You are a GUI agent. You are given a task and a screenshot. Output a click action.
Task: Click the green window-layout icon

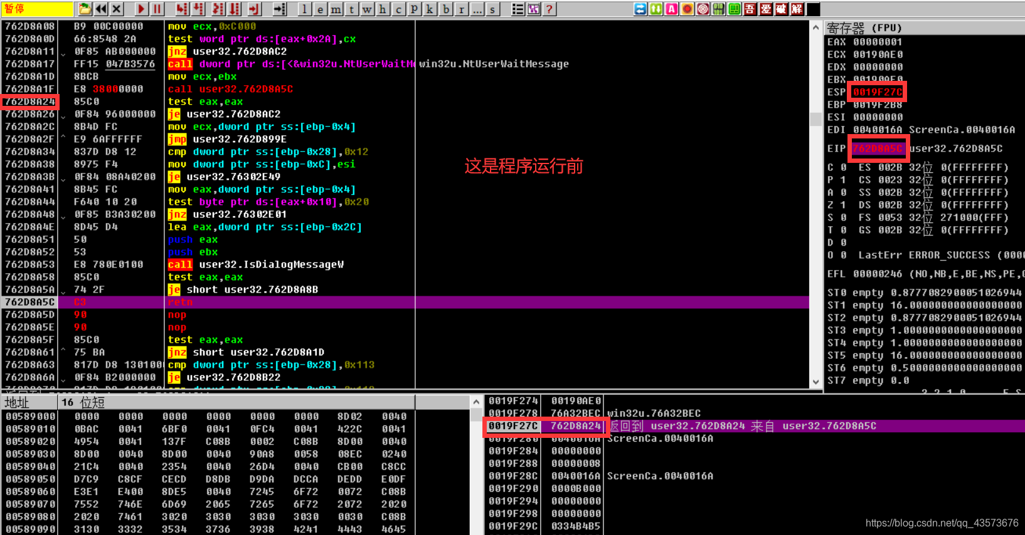click(x=734, y=9)
